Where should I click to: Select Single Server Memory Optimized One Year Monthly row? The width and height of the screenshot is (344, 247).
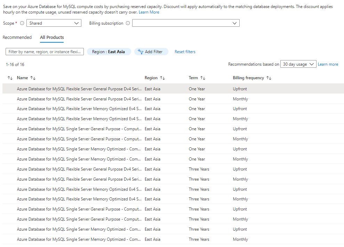tap(173, 159)
